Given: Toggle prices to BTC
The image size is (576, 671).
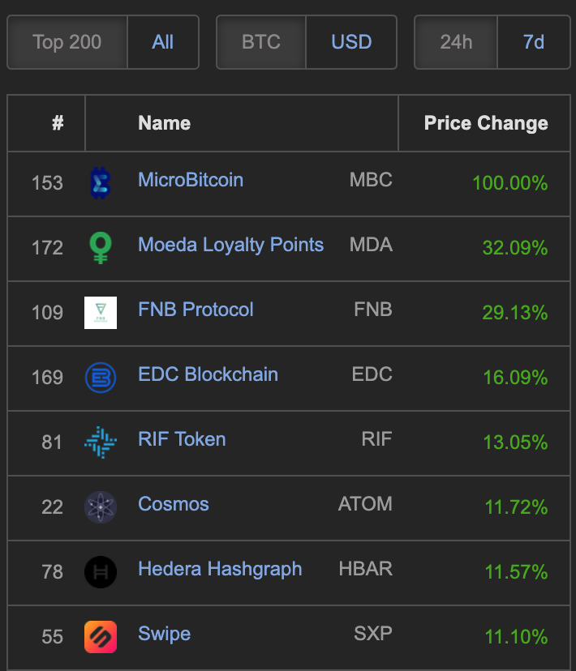Looking at the screenshot, I should tap(261, 42).
